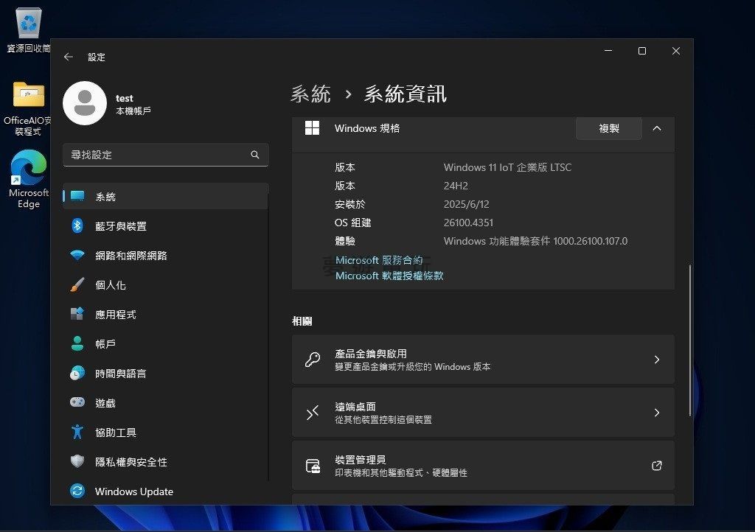Click the paintbrush icon beside 個人化
The height and width of the screenshot is (532, 755).
(x=77, y=284)
